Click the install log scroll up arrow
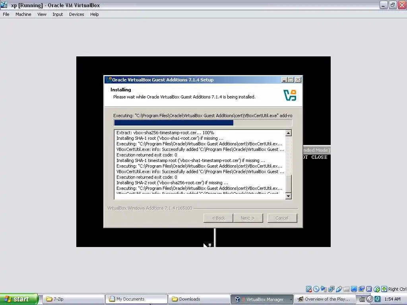Image resolution: width=407 pixels, height=305 pixels. pyautogui.click(x=289, y=133)
